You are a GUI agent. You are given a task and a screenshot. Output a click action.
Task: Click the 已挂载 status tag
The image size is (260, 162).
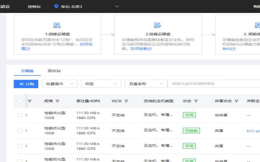point(191,131)
